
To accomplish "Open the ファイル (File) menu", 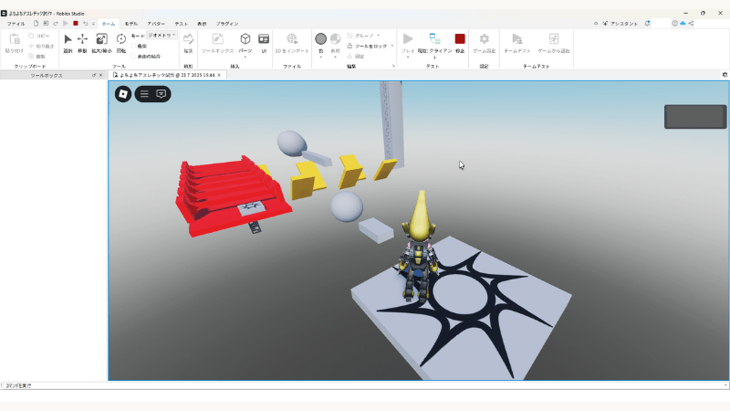I will coord(16,24).
